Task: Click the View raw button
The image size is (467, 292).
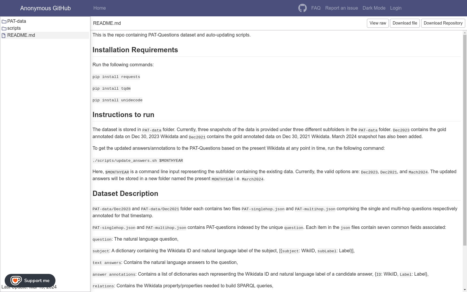Action: point(378,23)
